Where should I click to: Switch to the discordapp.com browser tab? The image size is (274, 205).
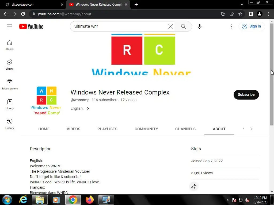(x=33, y=5)
